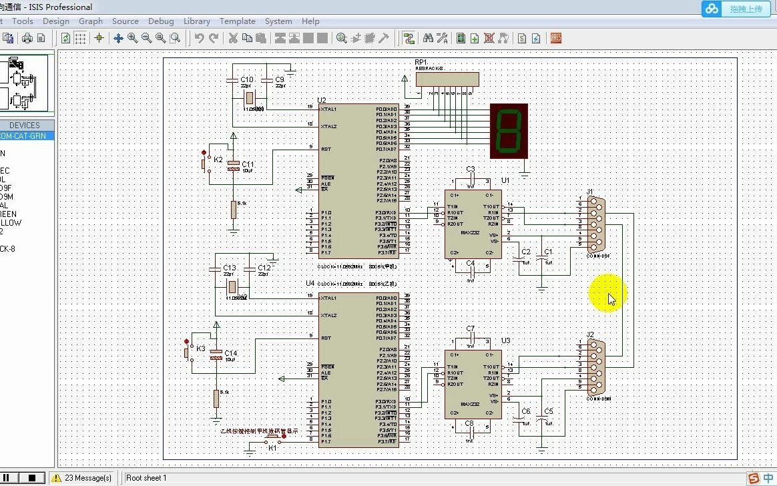Open the Library menu
The image size is (777, 486).
tap(197, 21)
